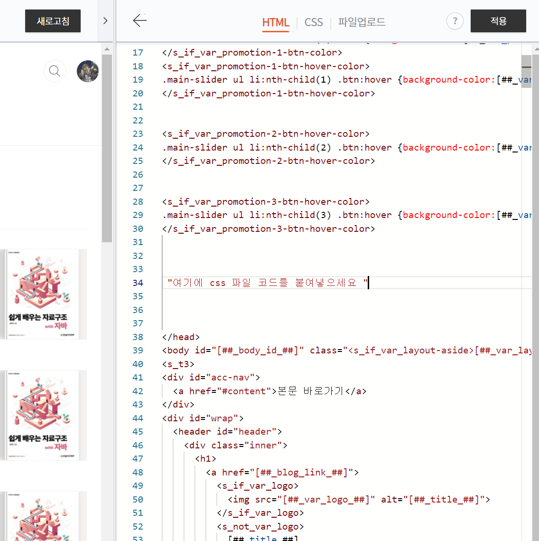Click nth-child(2) .btn:hover rule on line 24
Image resolution: width=539 pixels, height=541 pixels.
coord(346,148)
